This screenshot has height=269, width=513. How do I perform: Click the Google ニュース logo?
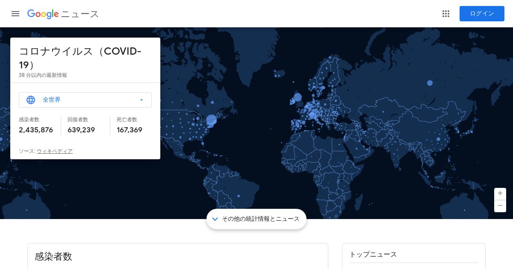click(x=63, y=14)
